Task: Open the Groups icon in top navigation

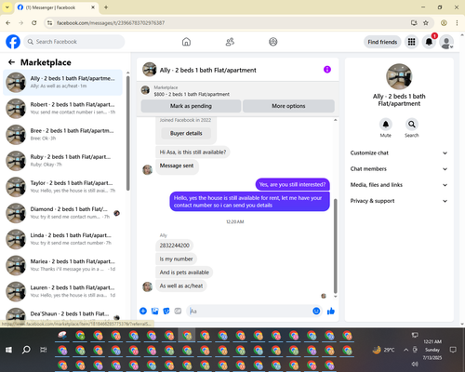Action: pyautogui.click(x=273, y=42)
